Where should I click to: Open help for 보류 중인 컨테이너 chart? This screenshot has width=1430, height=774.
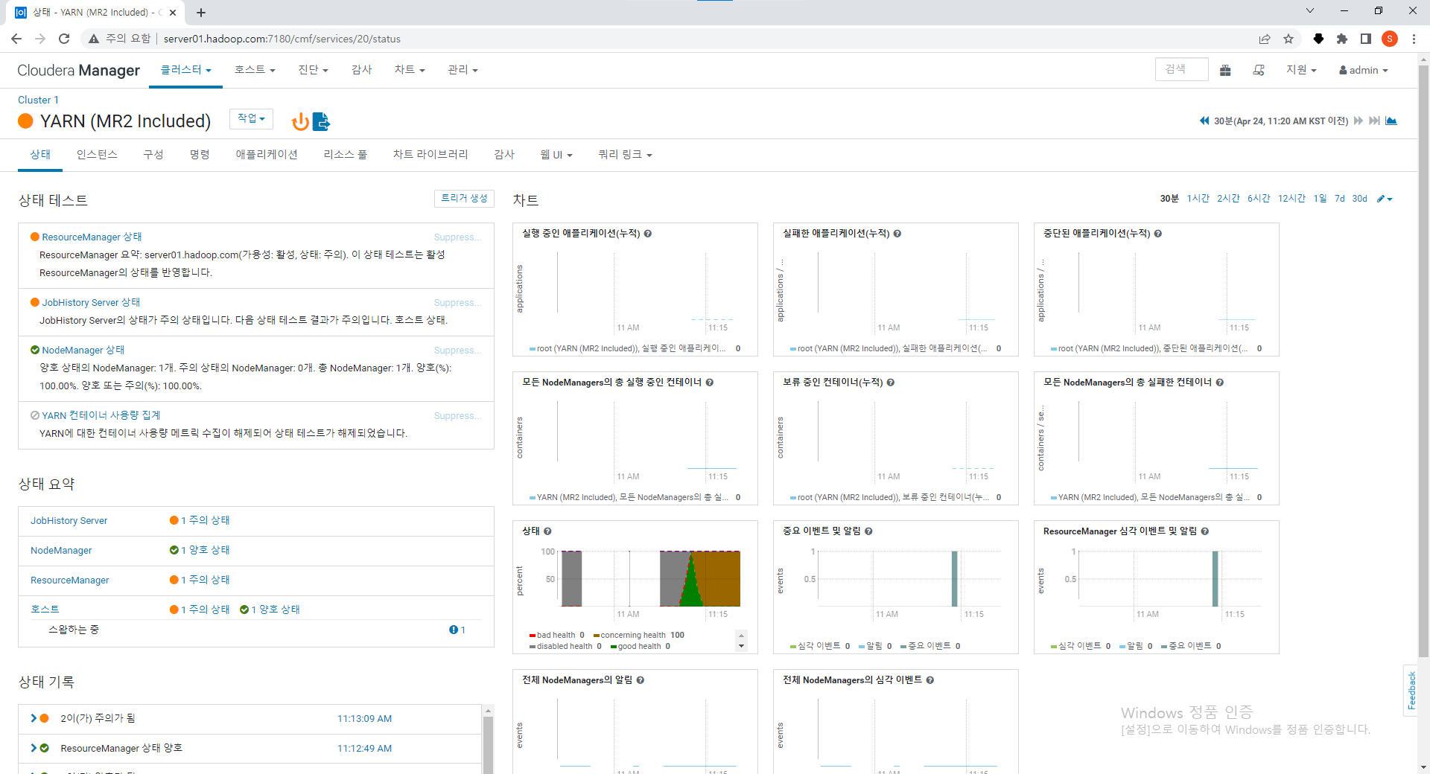coord(891,383)
